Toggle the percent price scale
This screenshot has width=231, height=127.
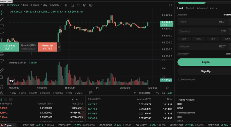pyautogui.click(x=157, y=93)
